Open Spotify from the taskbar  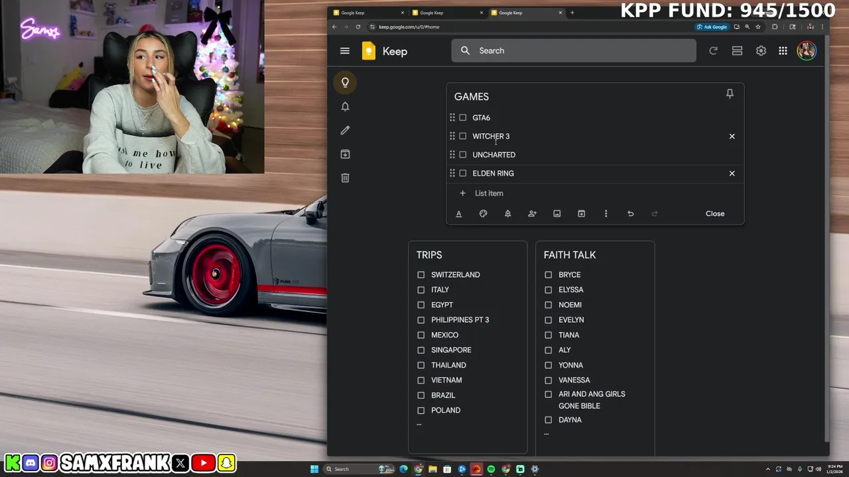coord(491,469)
